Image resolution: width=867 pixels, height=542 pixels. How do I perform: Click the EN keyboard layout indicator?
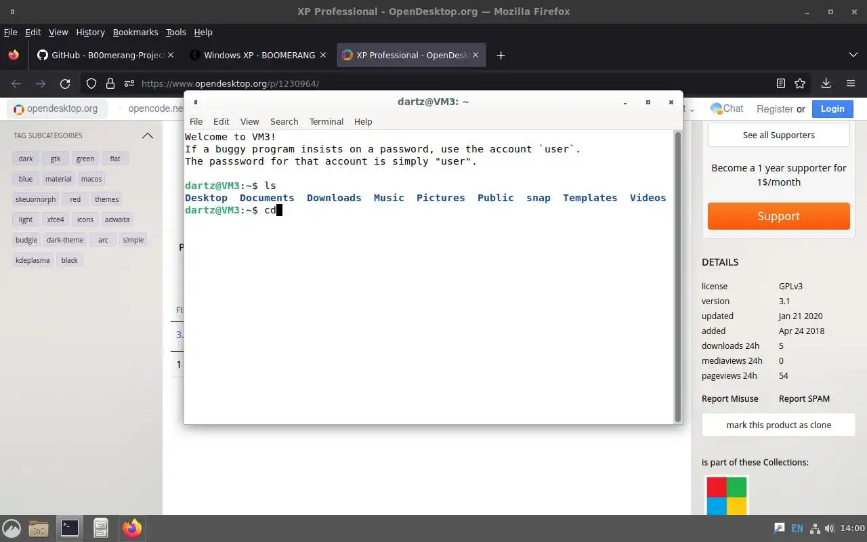point(797,528)
